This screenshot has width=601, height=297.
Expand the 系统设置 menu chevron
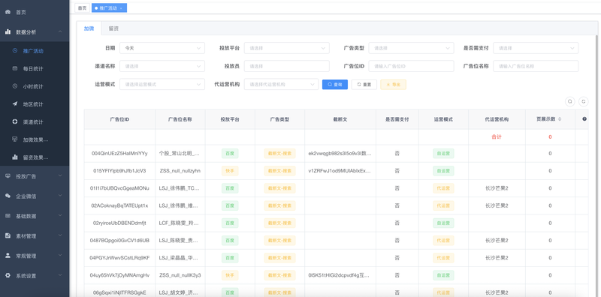[60, 275]
